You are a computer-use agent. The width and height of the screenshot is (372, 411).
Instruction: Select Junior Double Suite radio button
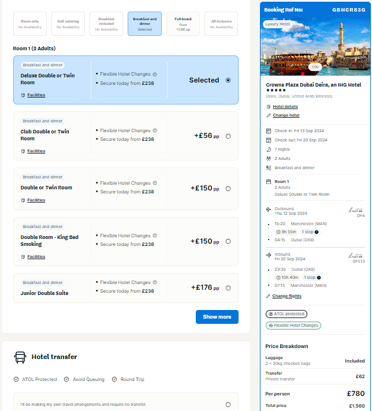click(x=228, y=288)
